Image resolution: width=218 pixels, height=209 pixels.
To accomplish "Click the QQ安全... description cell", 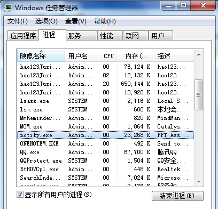I will pos(171,160).
